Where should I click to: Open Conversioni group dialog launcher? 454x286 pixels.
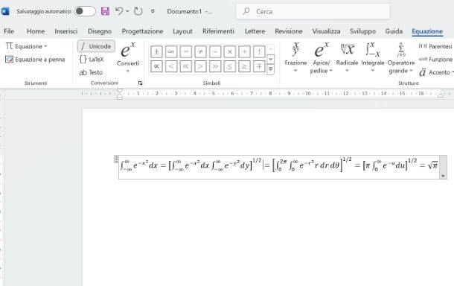click(x=141, y=83)
